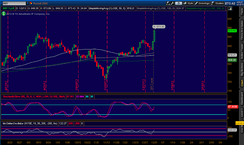Click the green 808.09 price axis tag
Viewport: 244px width, 145px height.
[232, 60]
